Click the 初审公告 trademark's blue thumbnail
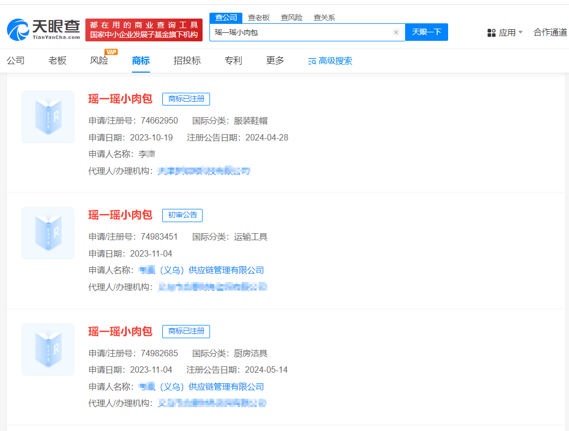This screenshot has width=569, height=431. tap(47, 233)
